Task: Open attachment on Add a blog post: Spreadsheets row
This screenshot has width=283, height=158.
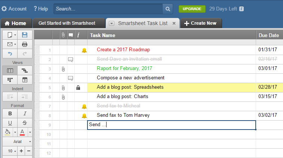Action: 63,88
